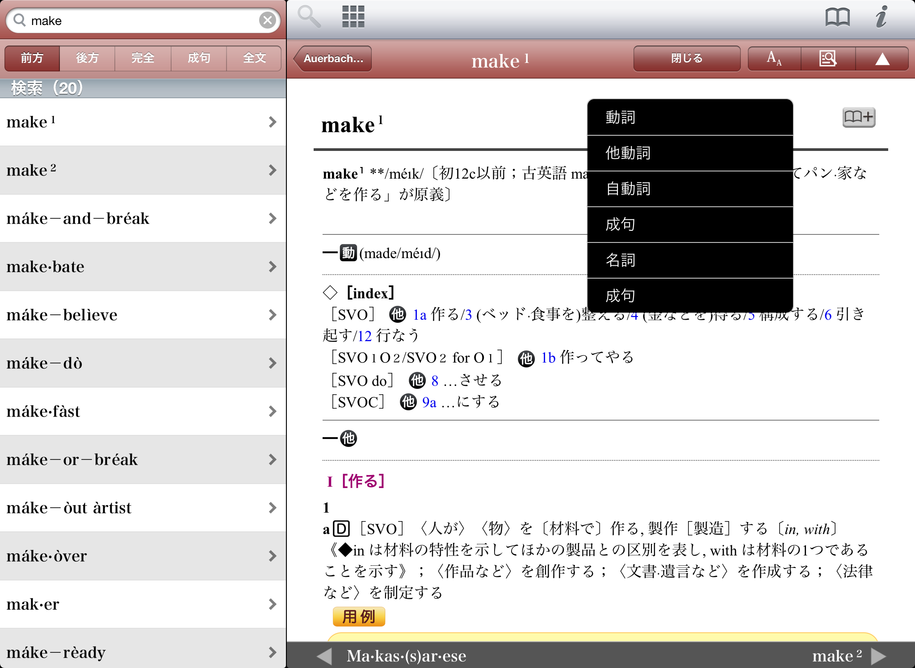Select the 前方 prefix search mode

coord(32,58)
